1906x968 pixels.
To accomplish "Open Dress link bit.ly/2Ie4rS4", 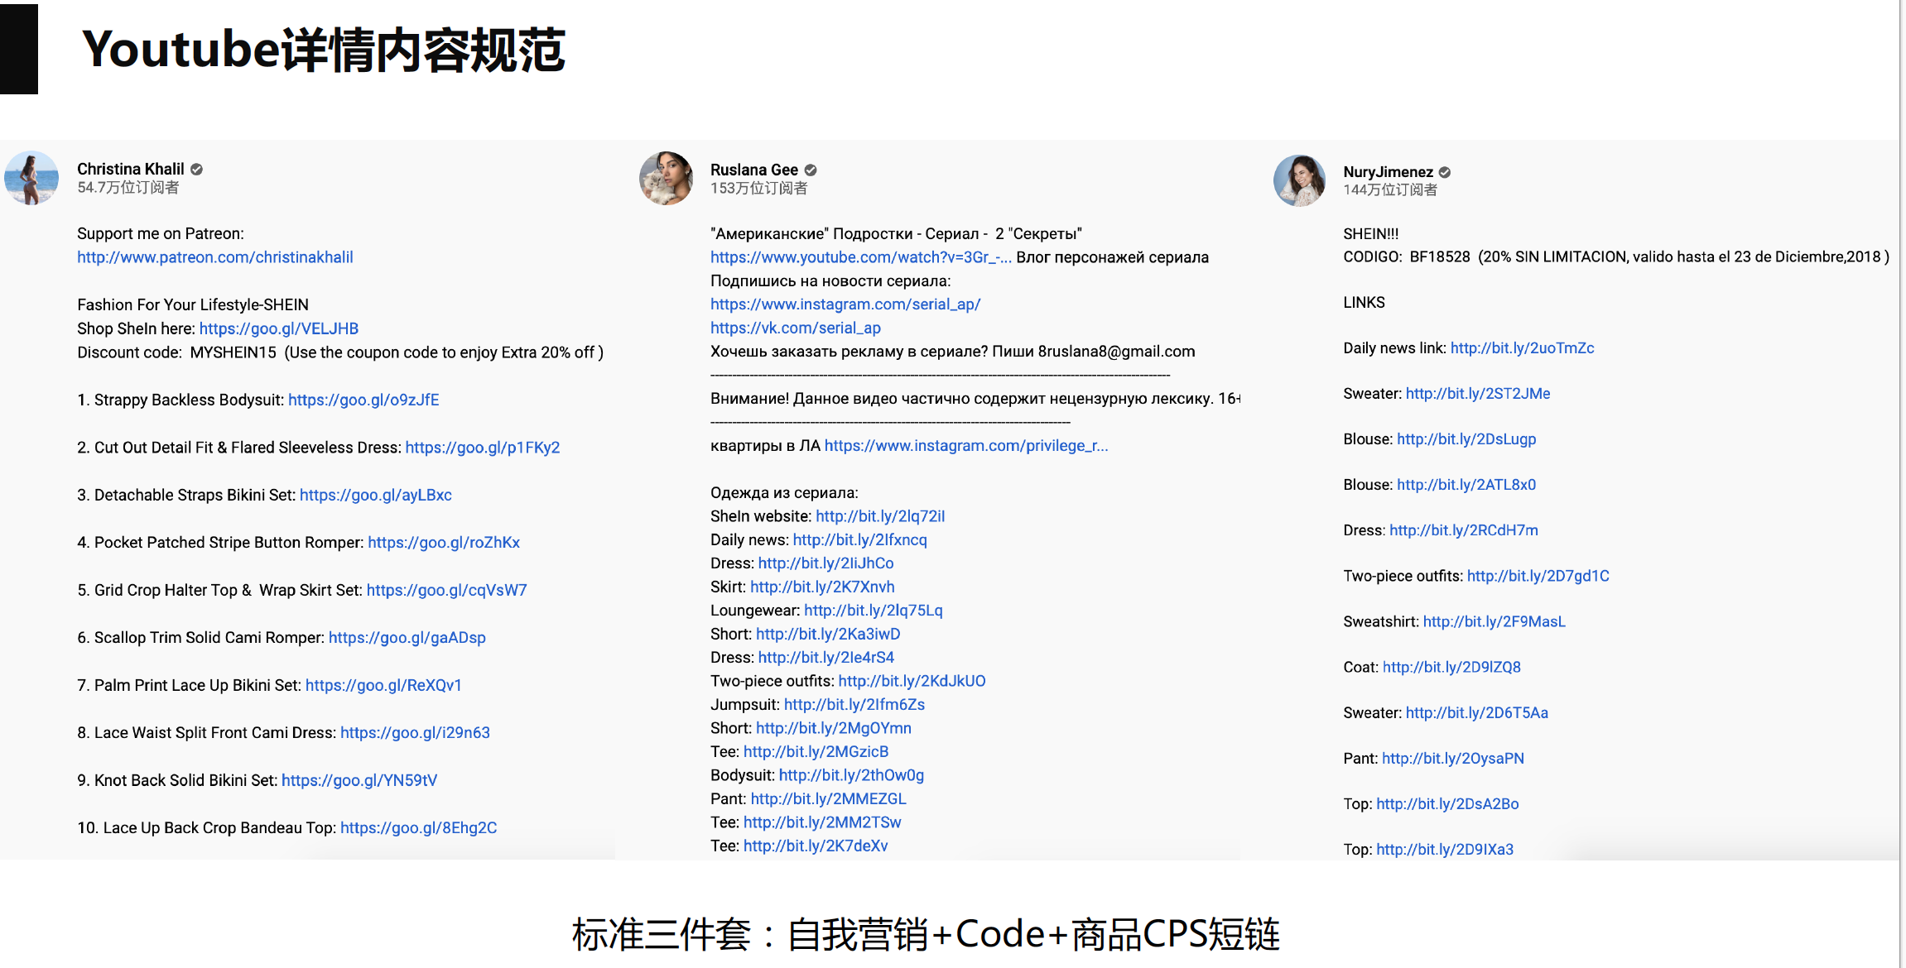I will pyautogui.click(x=826, y=658).
